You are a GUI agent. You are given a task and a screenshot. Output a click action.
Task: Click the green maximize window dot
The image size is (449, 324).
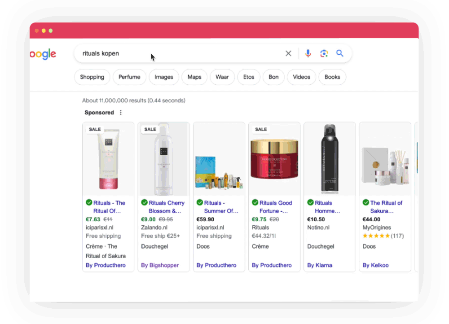tap(50, 31)
